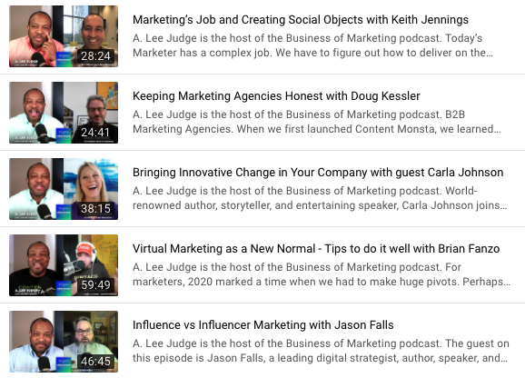Screen dimensions: 525x378
Task: Select description mentioning B2B Marketing Agencies
Action: (317, 122)
